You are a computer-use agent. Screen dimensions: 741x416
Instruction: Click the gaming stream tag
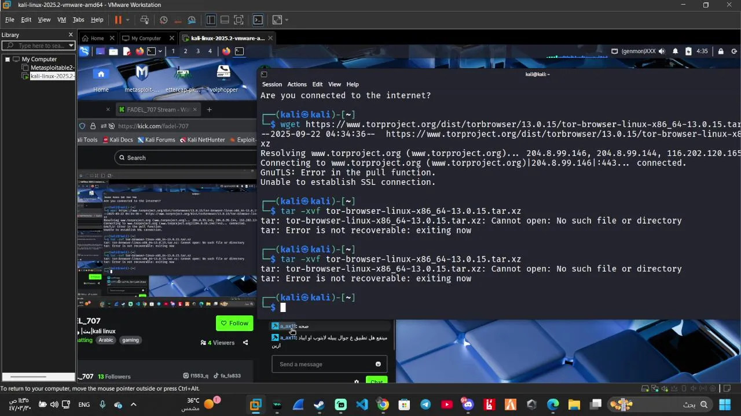coord(130,340)
